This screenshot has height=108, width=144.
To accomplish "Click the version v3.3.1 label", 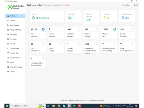I will click(x=135, y=5).
